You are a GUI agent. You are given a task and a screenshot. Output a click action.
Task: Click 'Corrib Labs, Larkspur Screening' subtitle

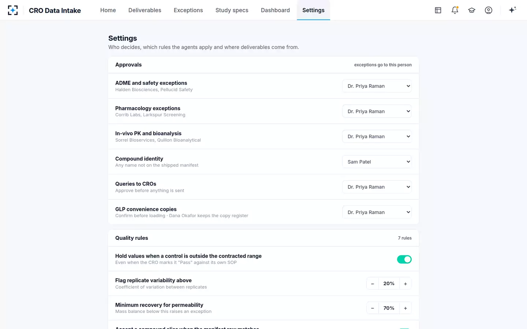(150, 115)
